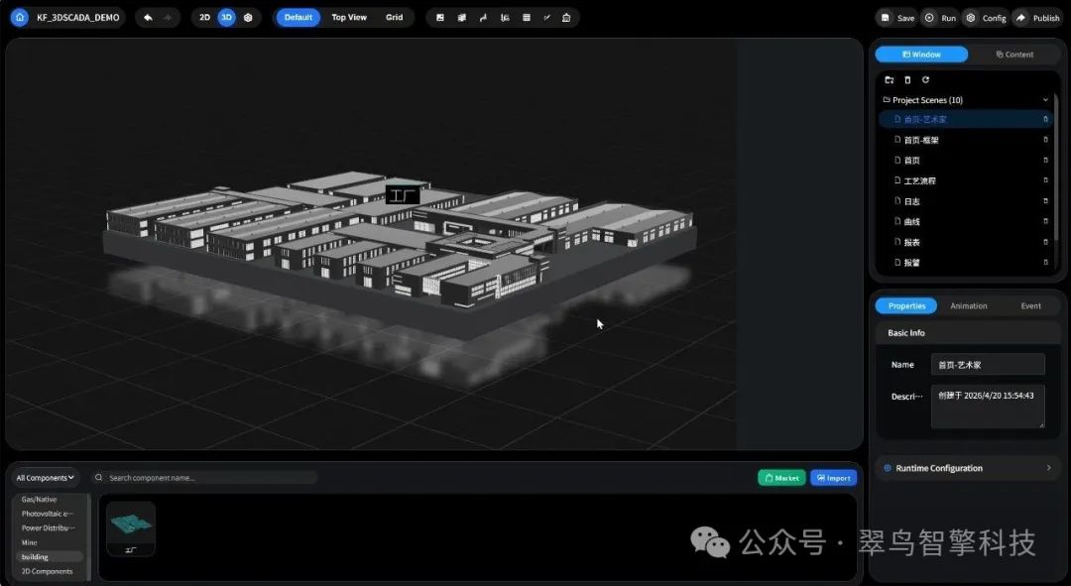The width and height of the screenshot is (1071, 586).
Task: Click the Description text area
Action: (x=988, y=408)
